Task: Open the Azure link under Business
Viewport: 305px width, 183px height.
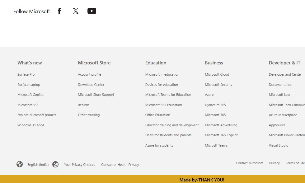Action: click(209, 95)
